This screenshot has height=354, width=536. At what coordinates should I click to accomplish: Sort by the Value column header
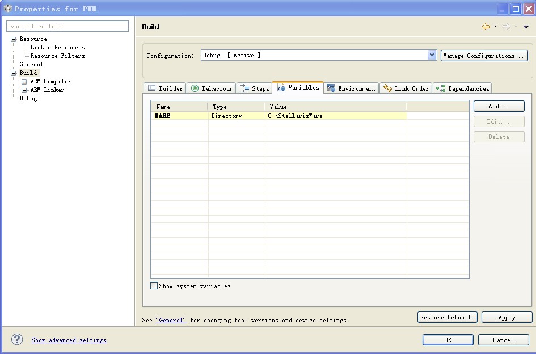335,107
